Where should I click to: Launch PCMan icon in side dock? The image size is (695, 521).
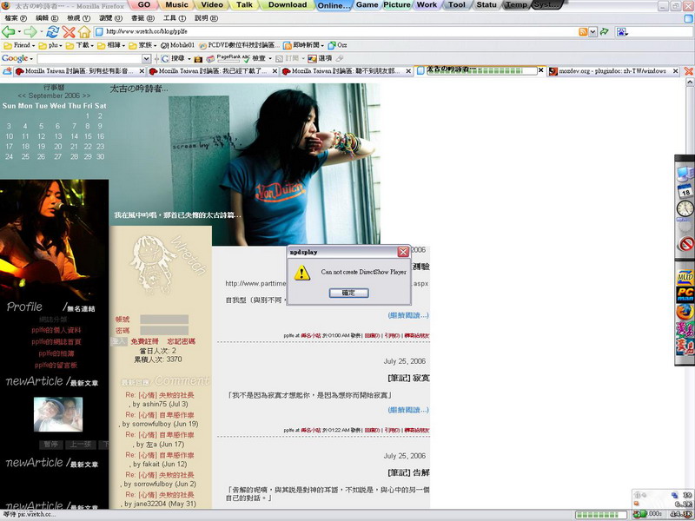pos(685,294)
